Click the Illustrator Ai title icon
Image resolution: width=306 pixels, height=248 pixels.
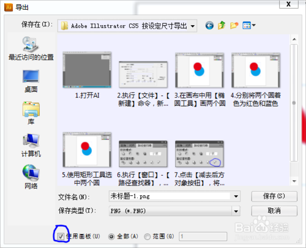click(9, 7)
